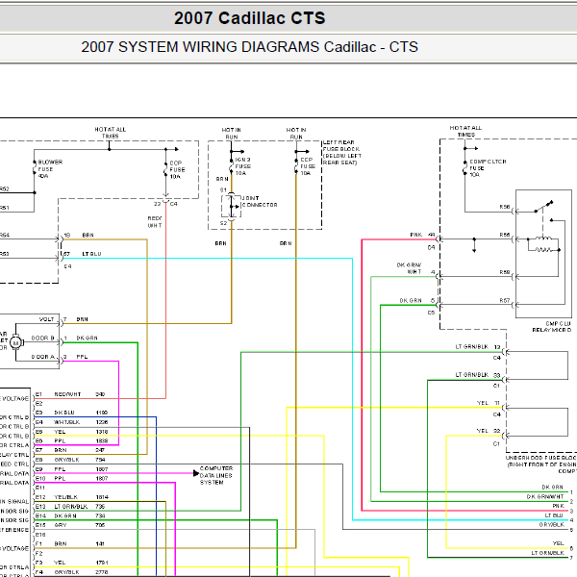Click the 'LT BLU' label at pin 67
This screenshot has height=577, width=577.
91,254
